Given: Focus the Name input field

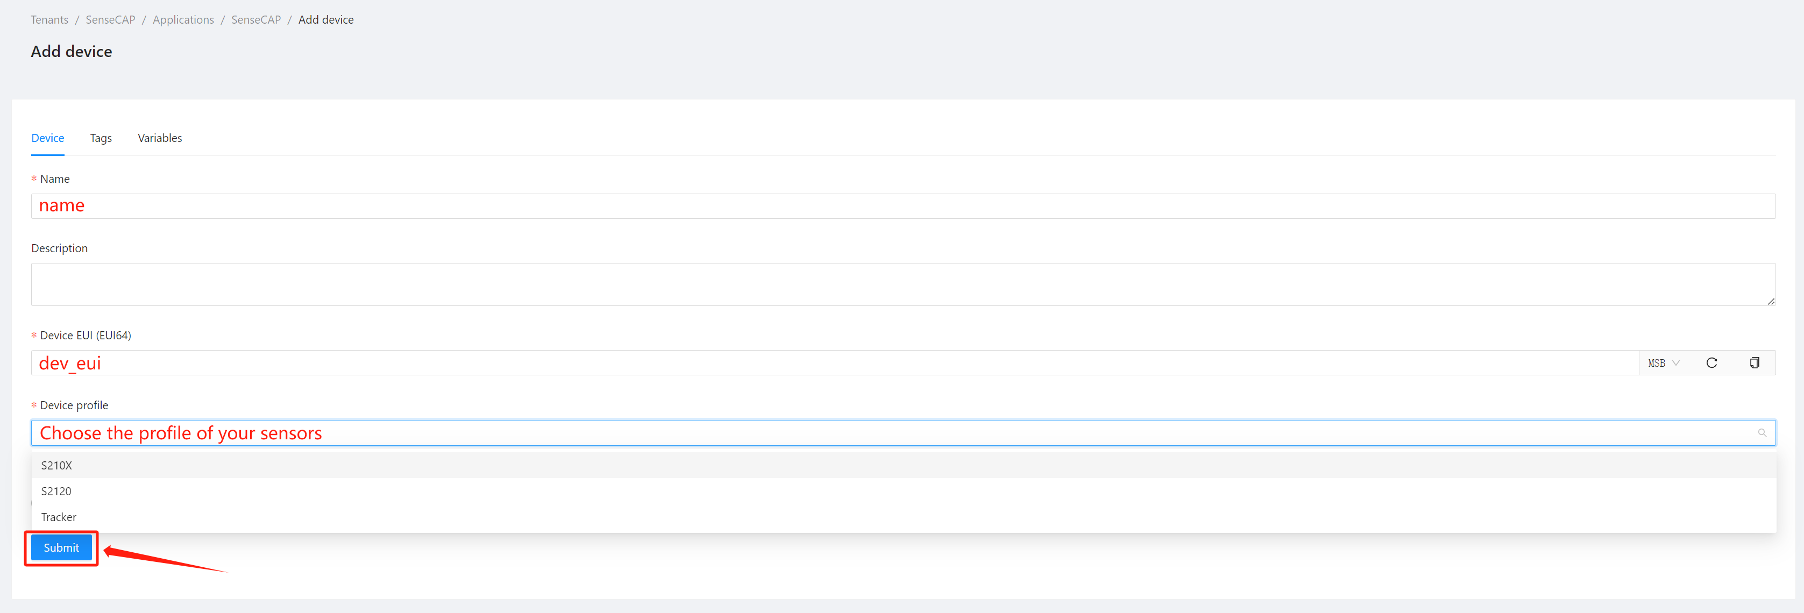Looking at the screenshot, I should click(904, 206).
